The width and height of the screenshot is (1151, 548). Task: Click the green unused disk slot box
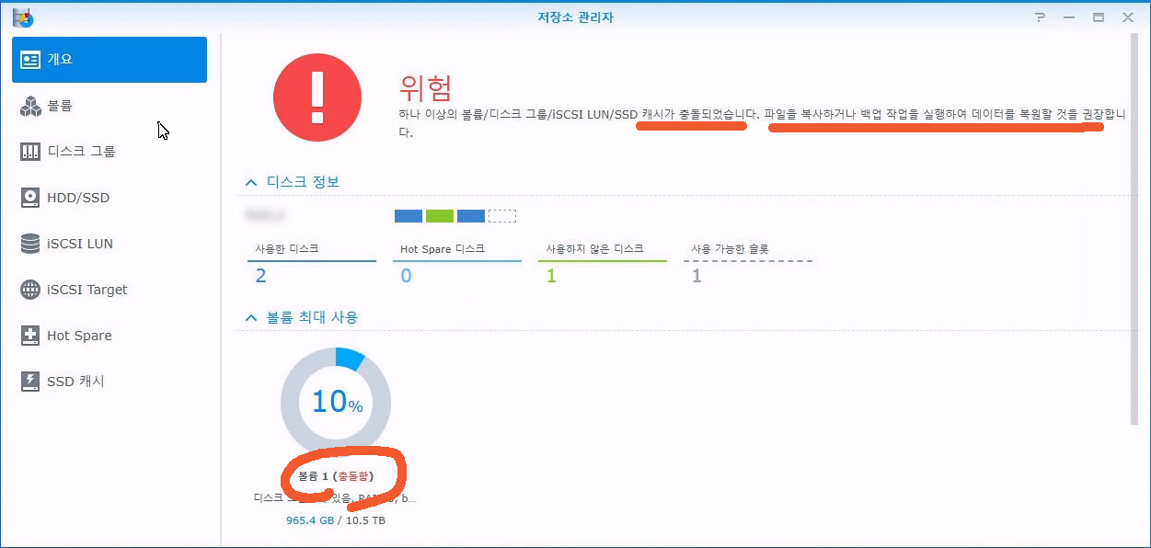[x=440, y=216]
